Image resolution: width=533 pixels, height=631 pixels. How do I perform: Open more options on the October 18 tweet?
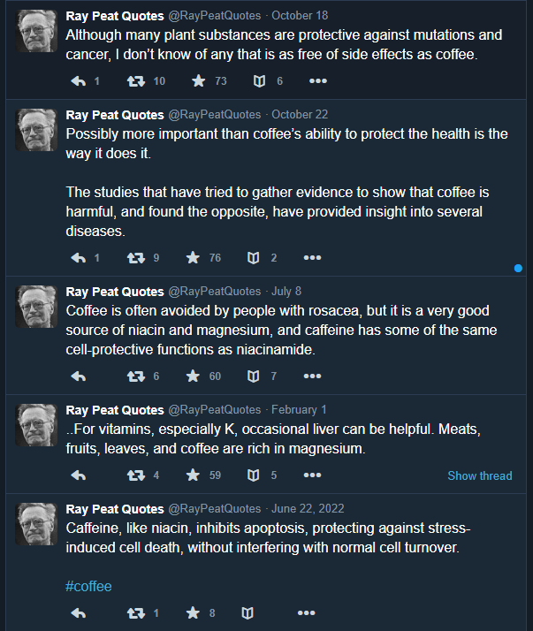pos(318,81)
